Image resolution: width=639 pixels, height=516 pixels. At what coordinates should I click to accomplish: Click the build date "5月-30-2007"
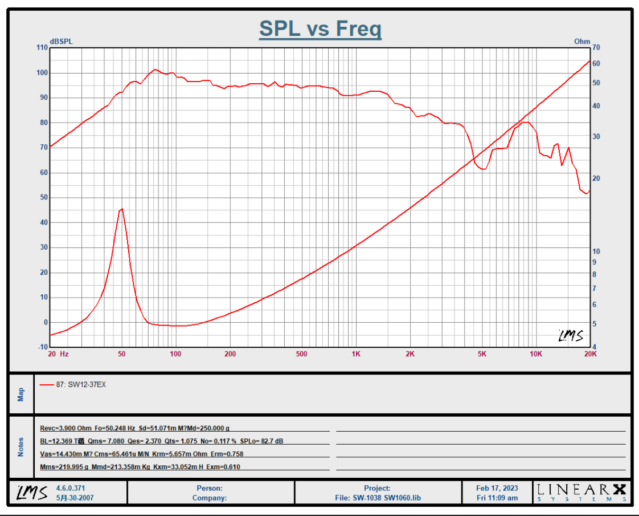click(x=75, y=498)
